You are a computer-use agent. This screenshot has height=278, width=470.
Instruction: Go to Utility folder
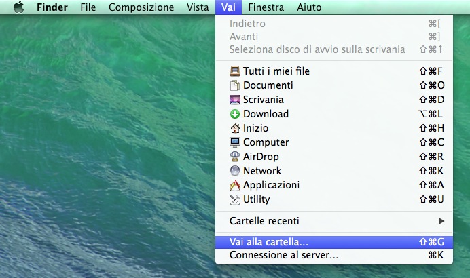click(334, 199)
